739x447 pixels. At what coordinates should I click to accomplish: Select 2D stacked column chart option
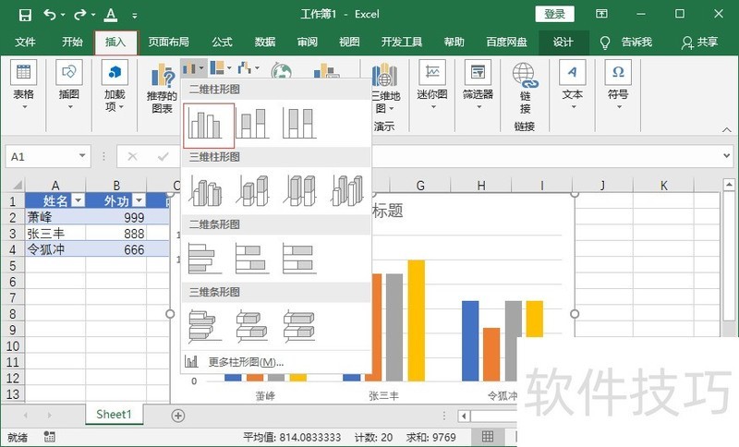tap(253, 124)
